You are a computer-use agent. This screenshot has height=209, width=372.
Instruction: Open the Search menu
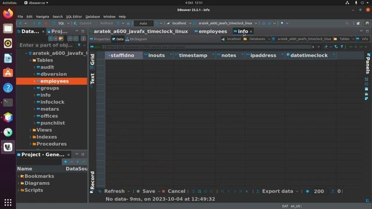(58, 17)
